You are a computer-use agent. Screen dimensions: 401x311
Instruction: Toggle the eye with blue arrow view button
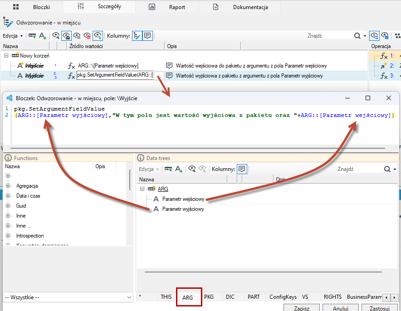point(98,36)
